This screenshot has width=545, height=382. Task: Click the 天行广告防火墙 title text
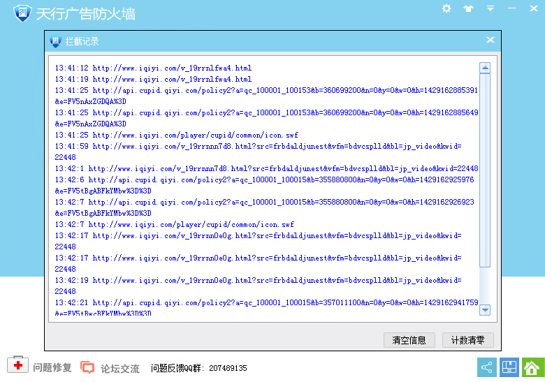(86, 14)
